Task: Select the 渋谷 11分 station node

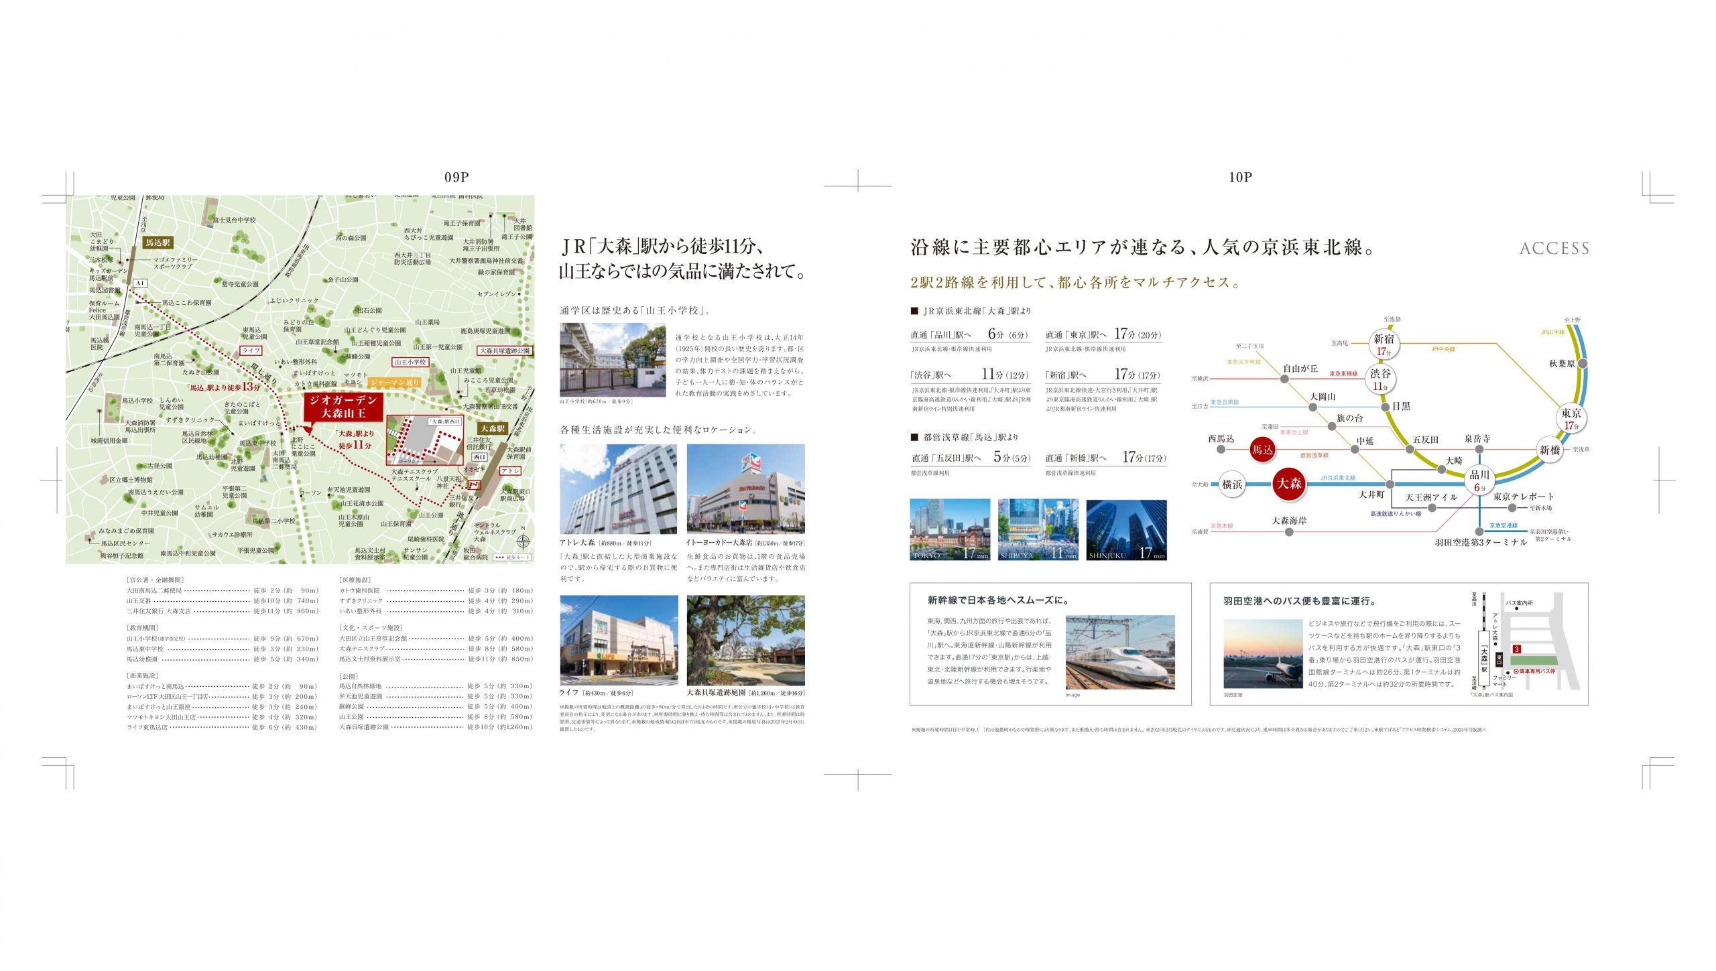Action: click(1380, 379)
